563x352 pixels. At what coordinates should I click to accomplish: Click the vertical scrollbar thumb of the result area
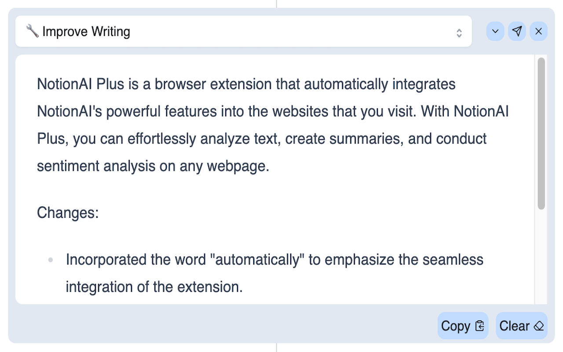click(541, 133)
